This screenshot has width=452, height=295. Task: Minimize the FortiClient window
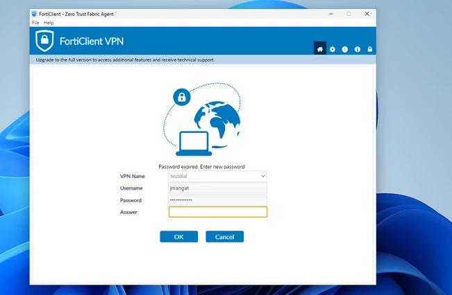pyautogui.click(x=331, y=14)
